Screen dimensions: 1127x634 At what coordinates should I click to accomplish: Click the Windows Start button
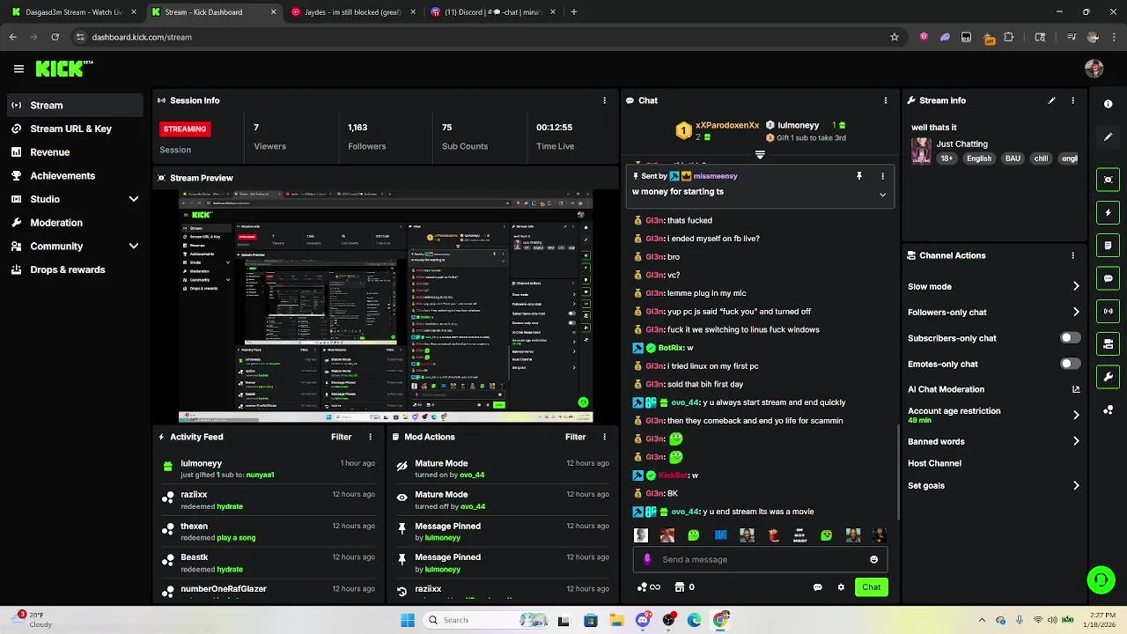[x=408, y=620]
